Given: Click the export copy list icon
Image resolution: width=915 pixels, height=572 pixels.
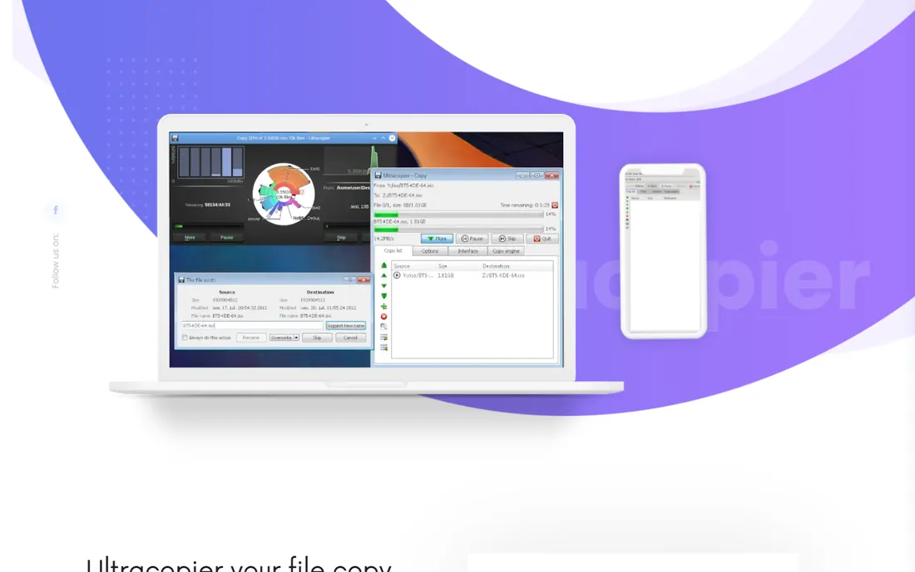Looking at the screenshot, I should pos(384,338).
